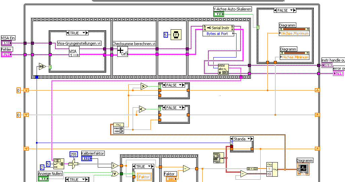Select the YAchse.Minimum property
The width and height of the screenshot is (345, 182).
(295, 57)
